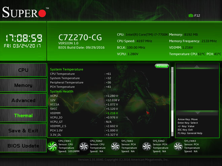Select the VCPU_IO voltage row

pyautogui.click(x=85, y=117)
